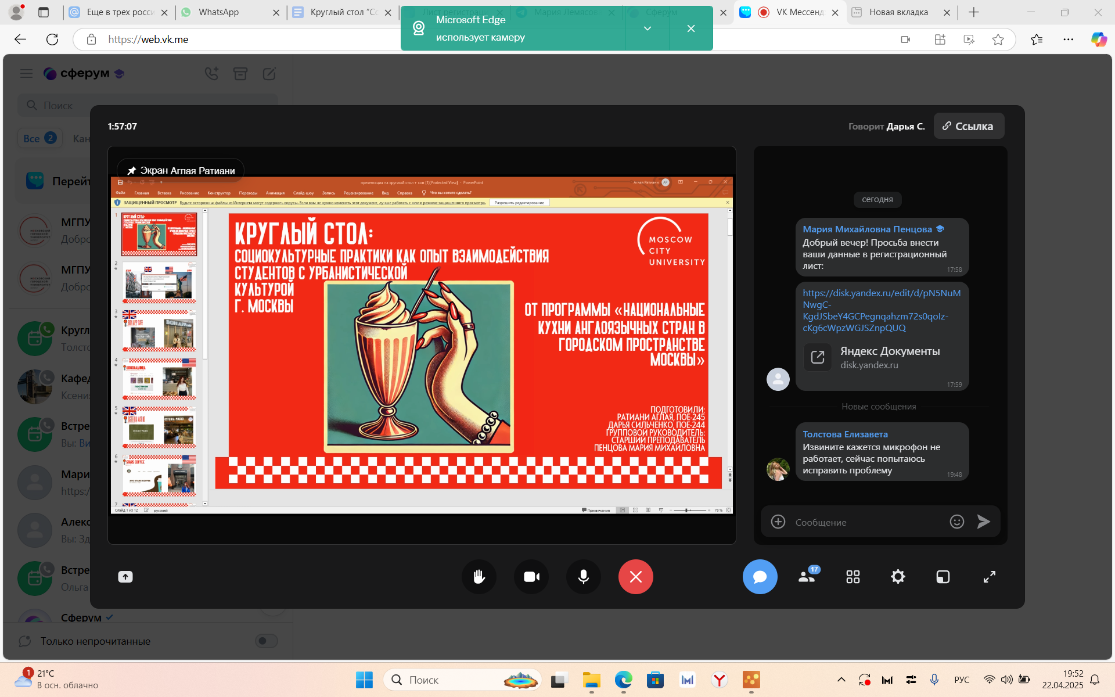Start screen sharing with upload icon

pos(125,577)
